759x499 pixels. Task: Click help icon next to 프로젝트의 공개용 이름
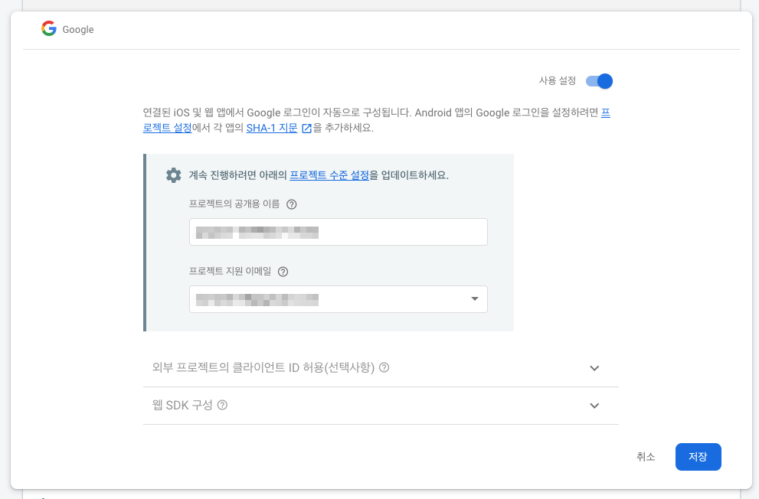(291, 204)
